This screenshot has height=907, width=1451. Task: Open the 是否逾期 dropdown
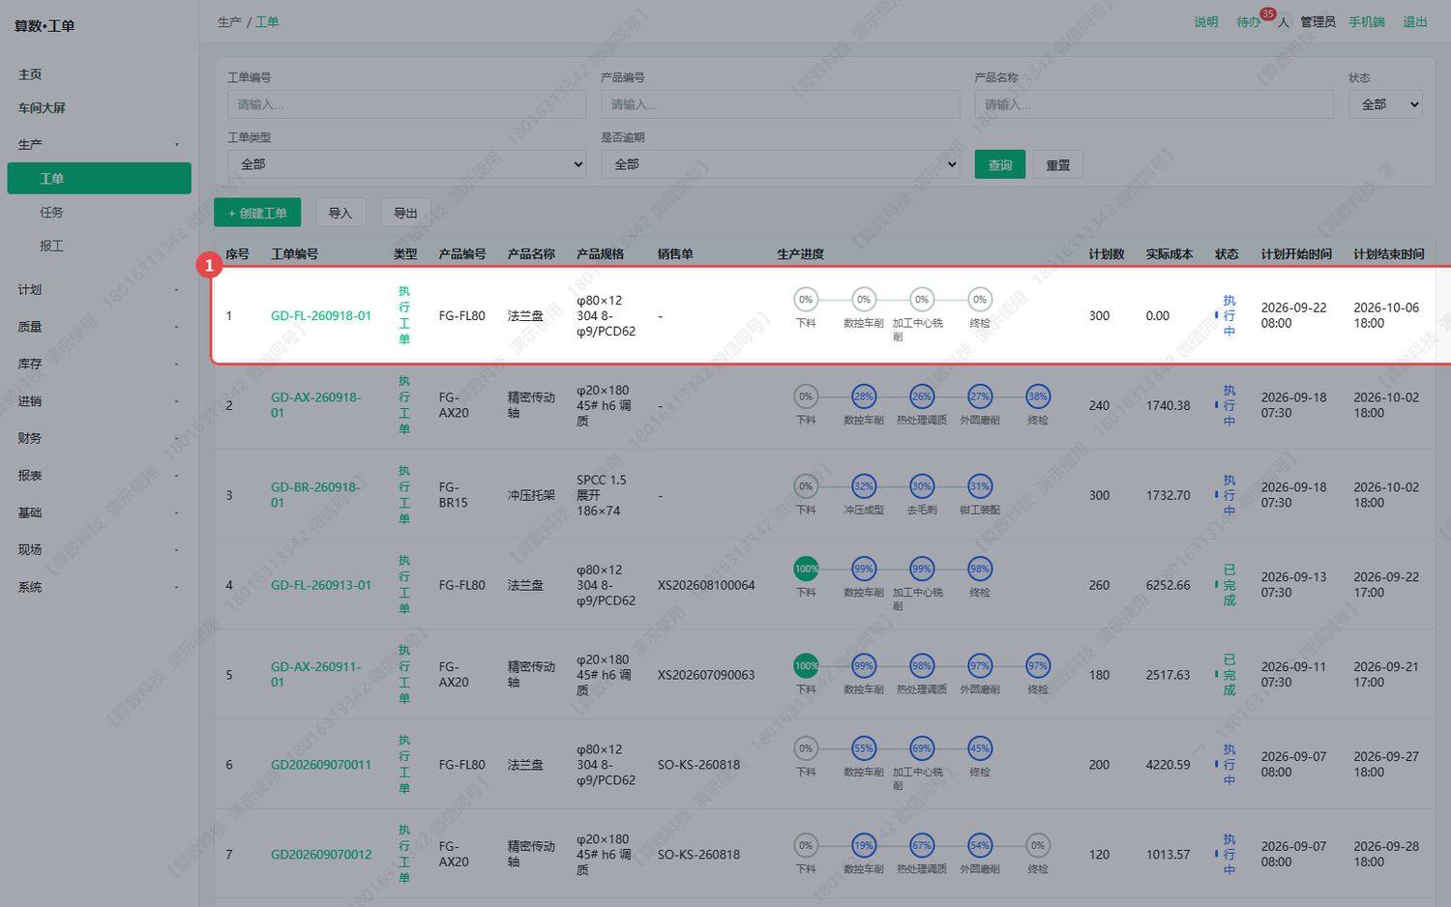click(x=781, y=164)
